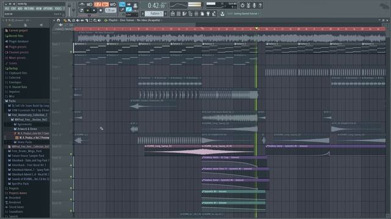The height and width of the screenshot is (219, 391).
Task: Select the paint brush tool in playlist
Action: pos(69,20)
